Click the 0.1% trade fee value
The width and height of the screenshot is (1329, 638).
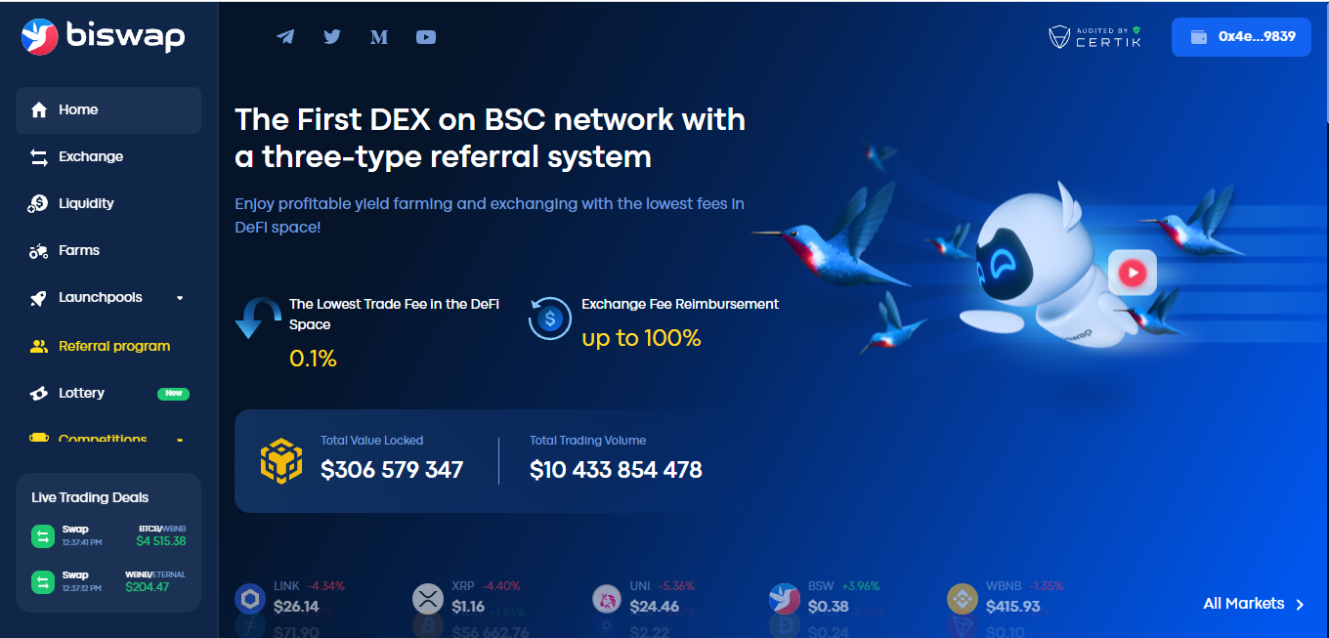click(313, 359)
